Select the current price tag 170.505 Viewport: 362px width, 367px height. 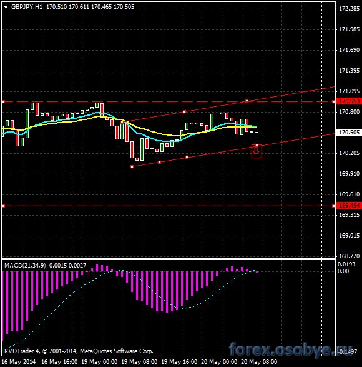pyautogui.click(x=349, y=133)
